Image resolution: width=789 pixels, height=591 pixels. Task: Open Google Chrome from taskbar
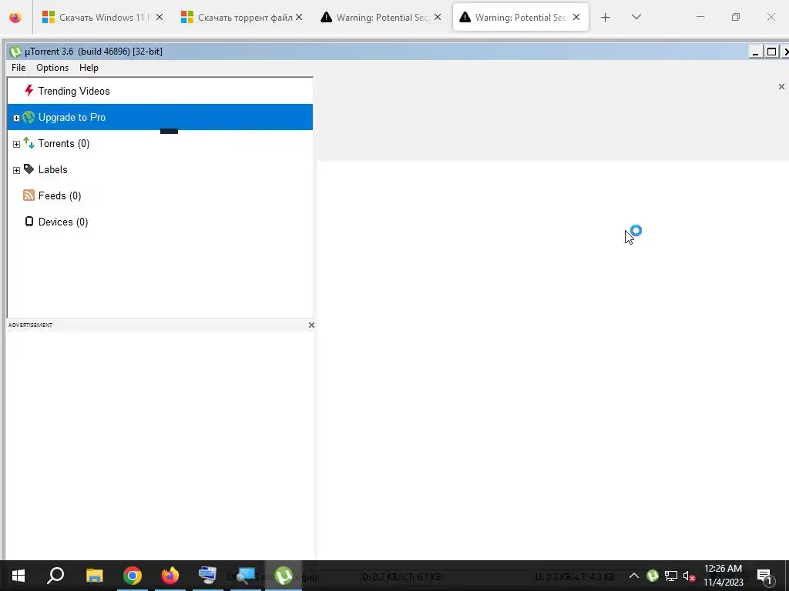(x=133, y=576)
